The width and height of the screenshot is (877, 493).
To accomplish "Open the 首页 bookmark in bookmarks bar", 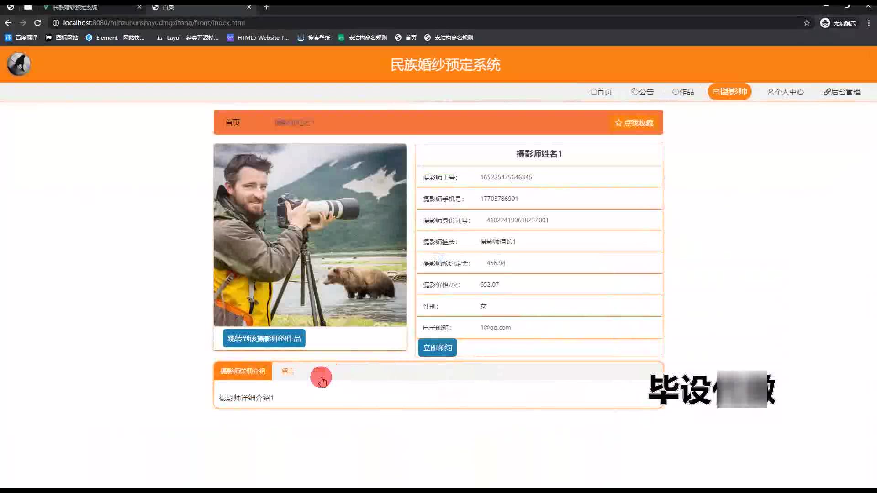I will tap(406, 37).
